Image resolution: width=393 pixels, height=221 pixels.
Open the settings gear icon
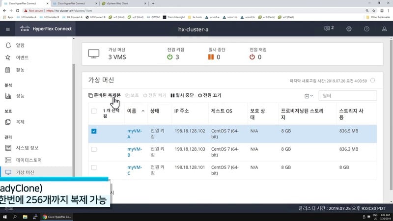(x=349, y=29)
